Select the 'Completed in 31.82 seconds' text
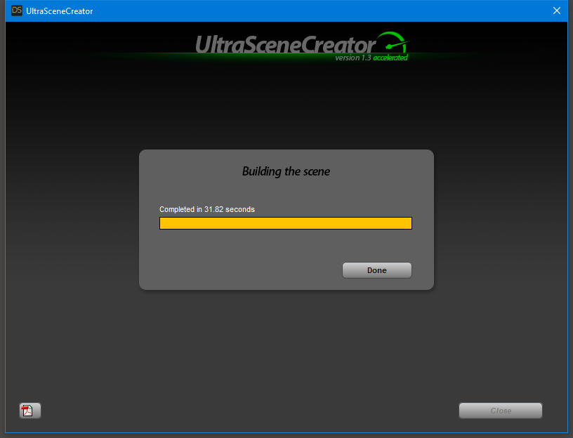The height and width of the screenshot is (438, 573). tap(207, 209)
